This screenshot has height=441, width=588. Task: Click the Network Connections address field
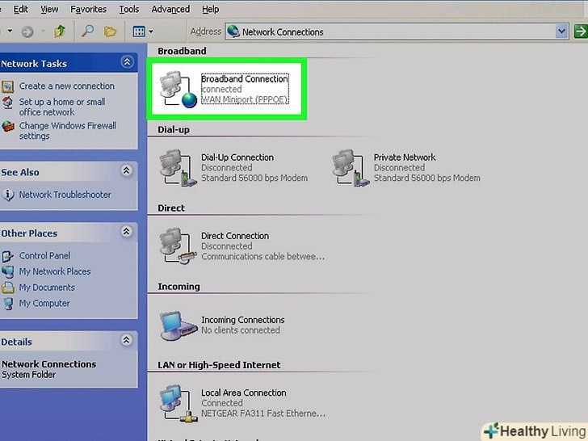(397, 31)
